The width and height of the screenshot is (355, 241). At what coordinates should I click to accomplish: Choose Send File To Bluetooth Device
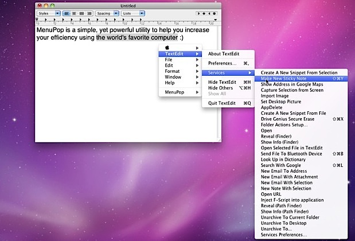(x=301, y=154)
